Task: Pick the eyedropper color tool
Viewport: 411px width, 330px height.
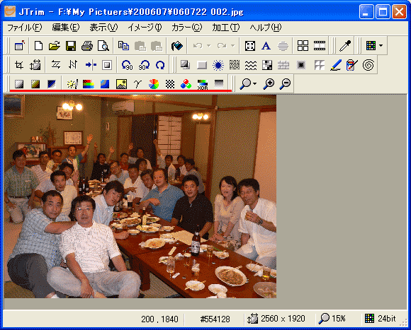Action: [345, 46]
